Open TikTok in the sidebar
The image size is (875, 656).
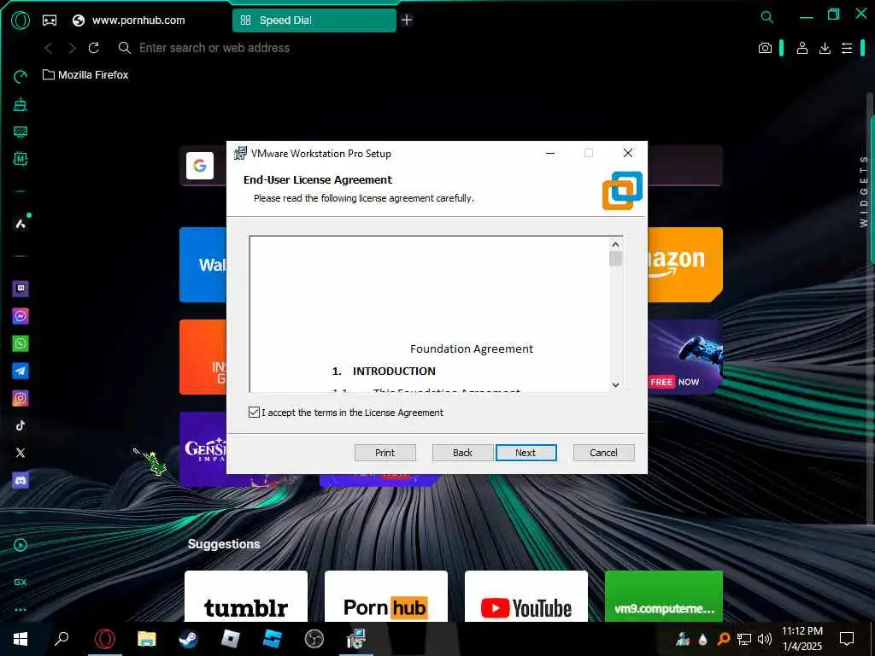(21, 425)
